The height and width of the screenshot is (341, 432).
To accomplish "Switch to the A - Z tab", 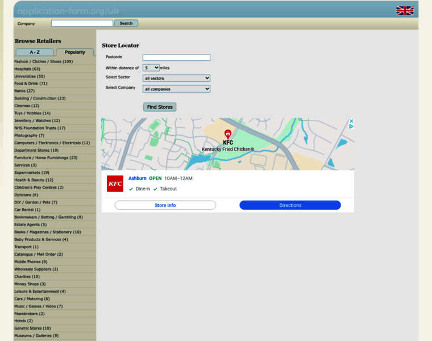I will [x=35, y=52].
